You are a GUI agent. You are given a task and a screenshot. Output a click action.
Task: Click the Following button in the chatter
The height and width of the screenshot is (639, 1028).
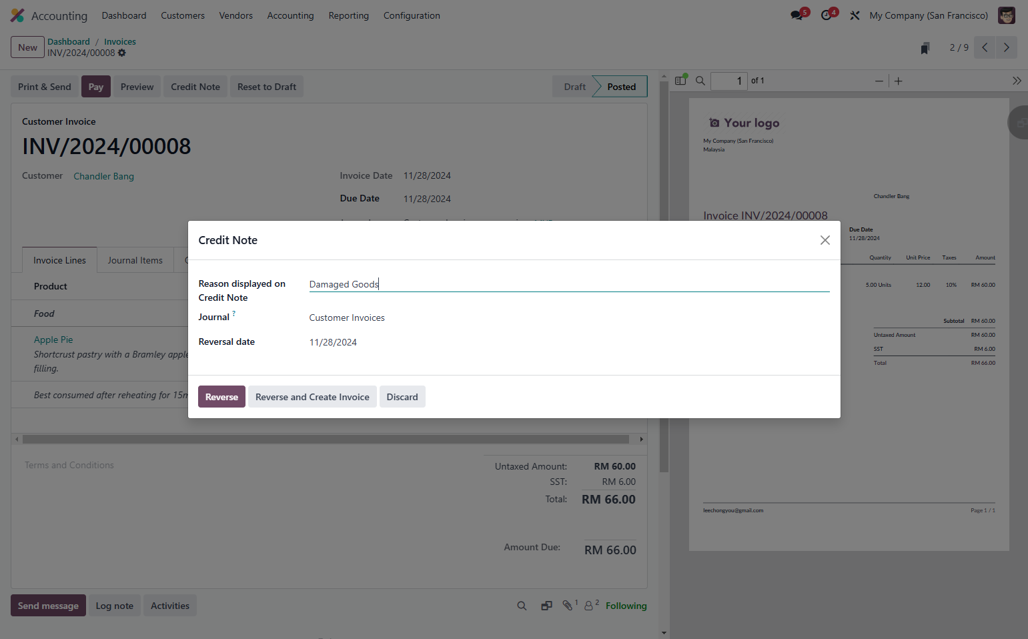(x=626, y=606)
